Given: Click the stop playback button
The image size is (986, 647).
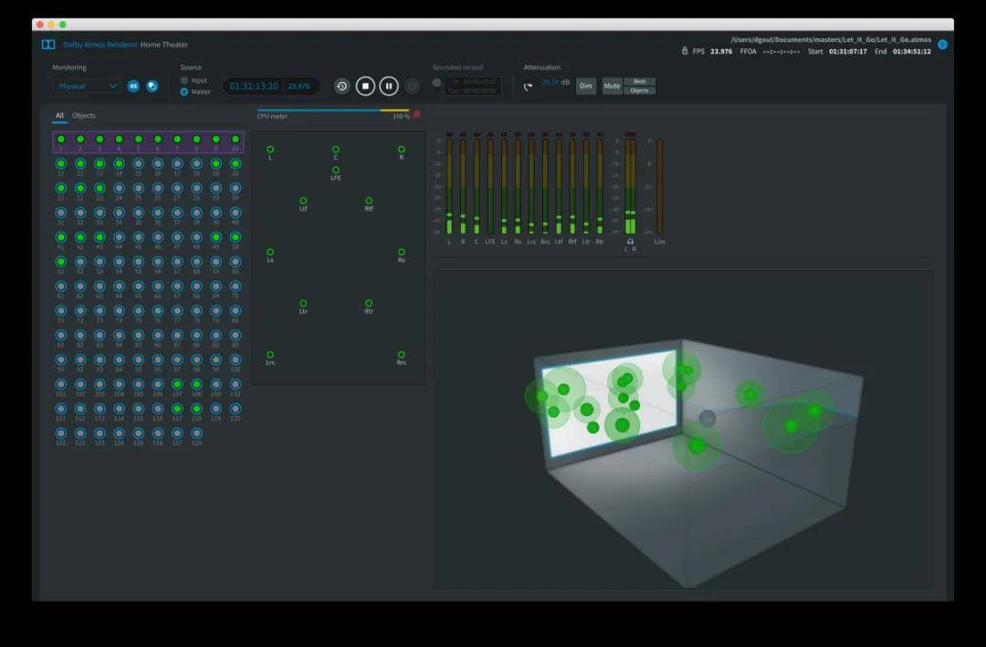Looking at the screenshot, I should pos(365,86).
